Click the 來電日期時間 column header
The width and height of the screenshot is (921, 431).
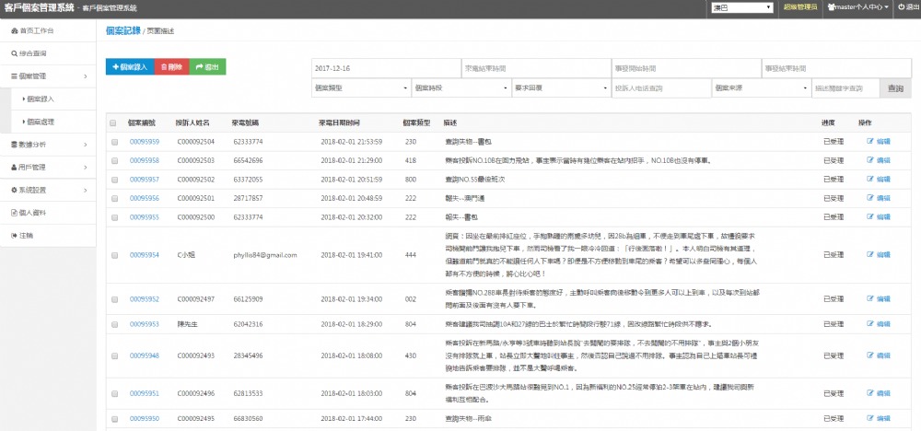(339, 123)
